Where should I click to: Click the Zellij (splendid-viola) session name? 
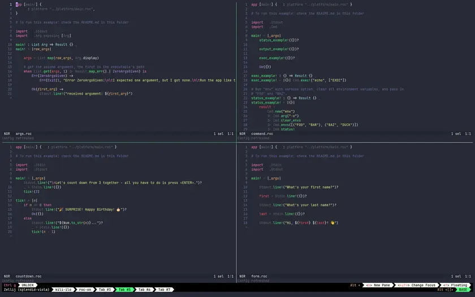pyautogui.click(x=27, y=290)
